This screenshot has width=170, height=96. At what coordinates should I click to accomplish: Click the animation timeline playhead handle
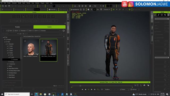tap(80, 86)
